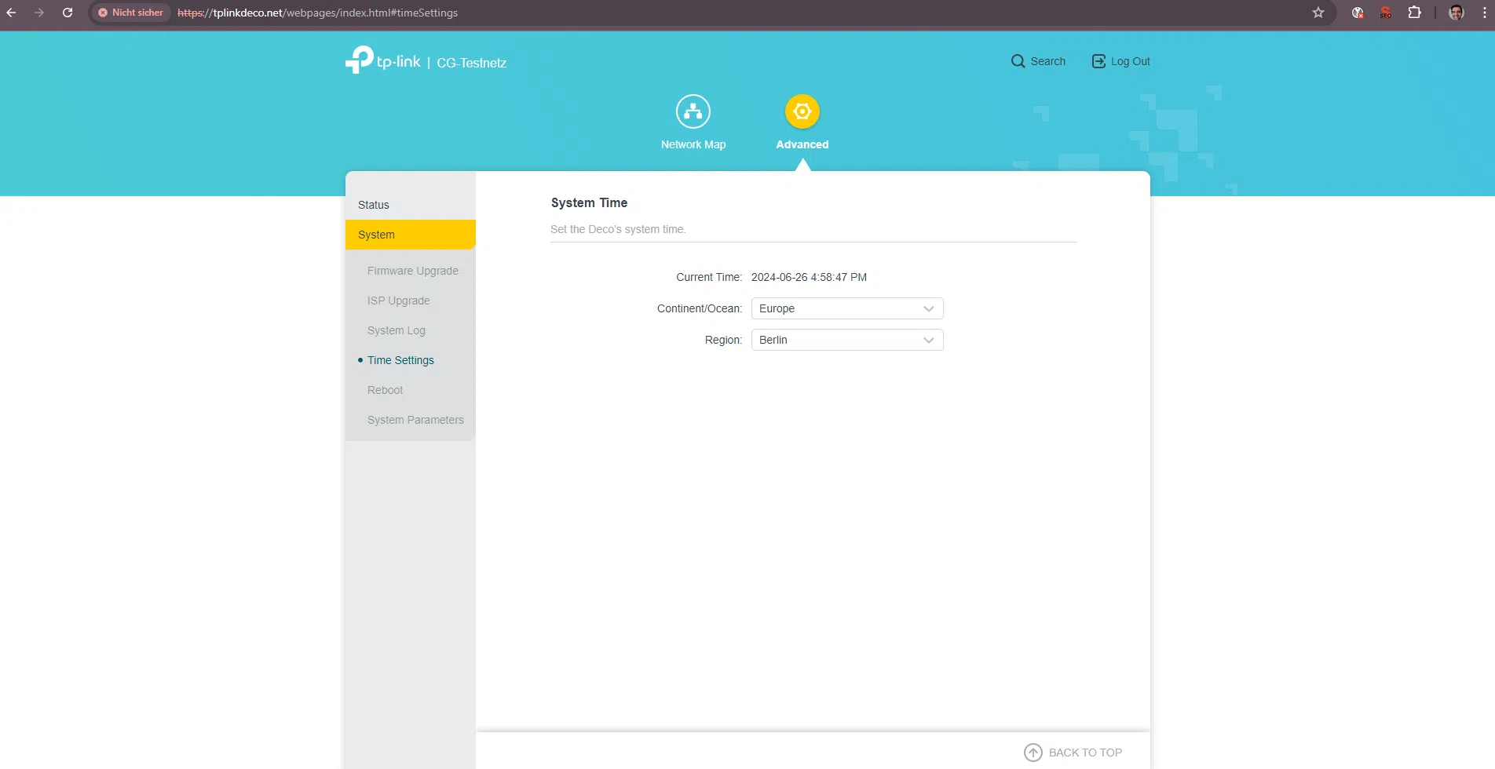1495x769 pixels.
Task: Click the Network Map label
Action: (x=693, y=144)
